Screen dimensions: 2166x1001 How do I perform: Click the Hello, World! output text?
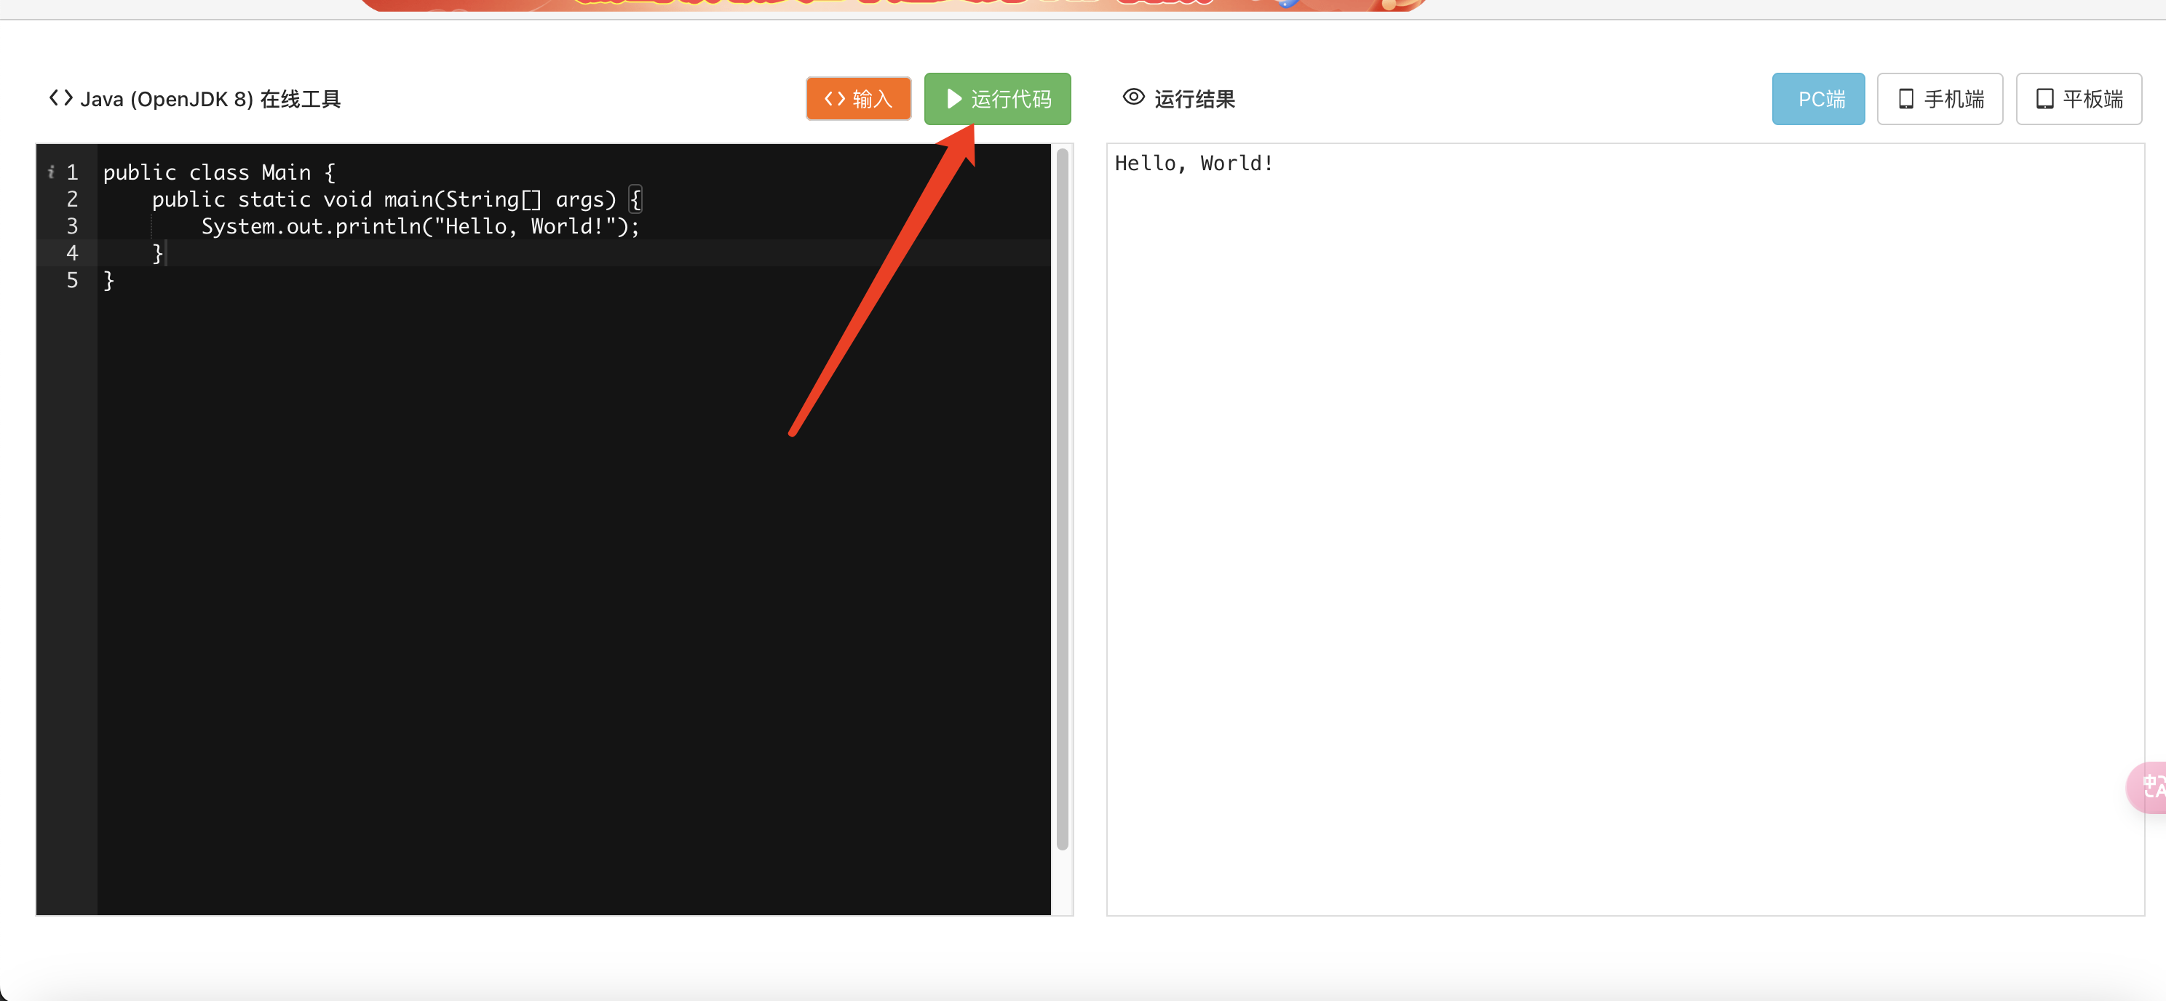[x=1193, y=163]
